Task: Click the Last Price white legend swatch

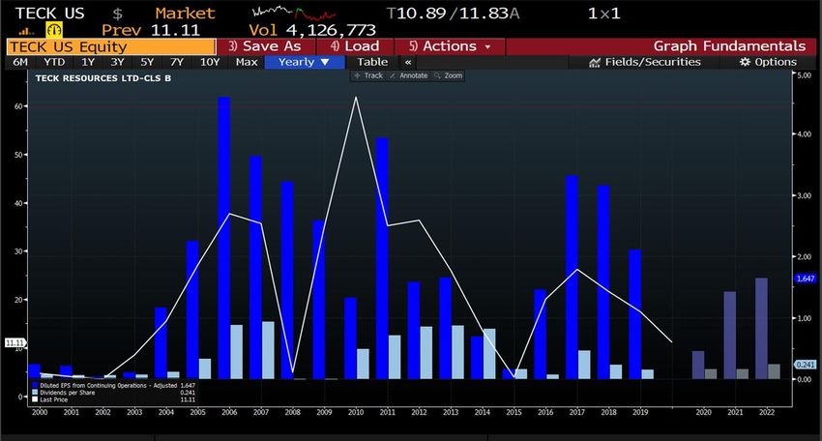Action: click(x=35, y=399)
